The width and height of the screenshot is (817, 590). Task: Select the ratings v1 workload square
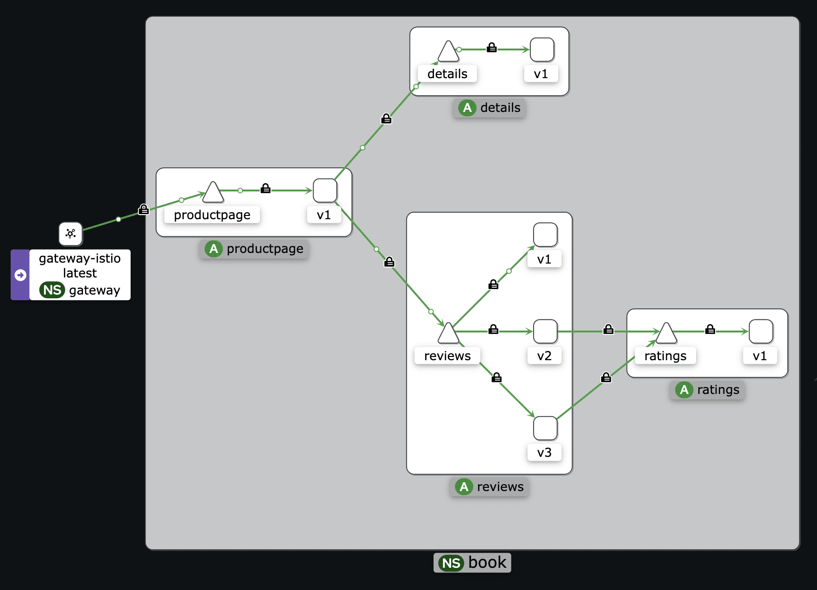point(761,332)
